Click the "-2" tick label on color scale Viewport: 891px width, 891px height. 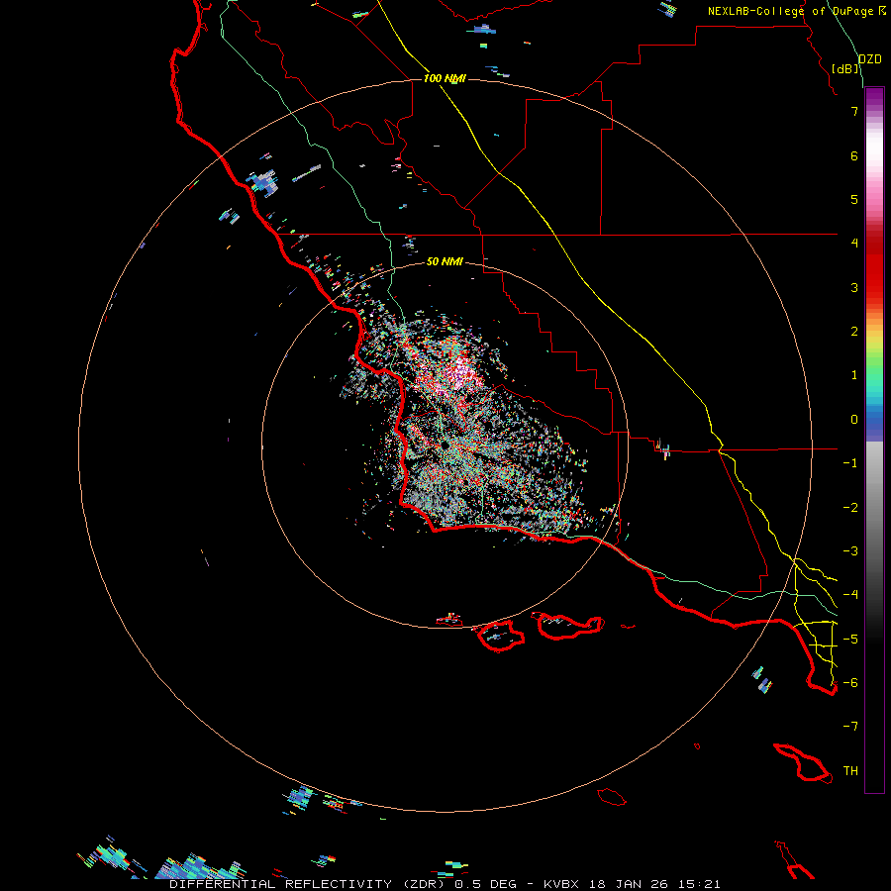point(850,508)
